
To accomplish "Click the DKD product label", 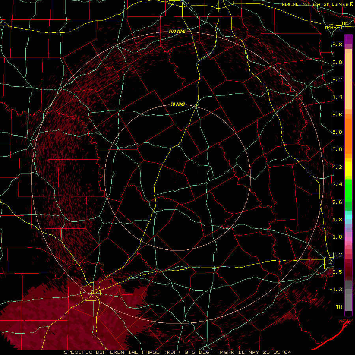I will tap(346, 24).
